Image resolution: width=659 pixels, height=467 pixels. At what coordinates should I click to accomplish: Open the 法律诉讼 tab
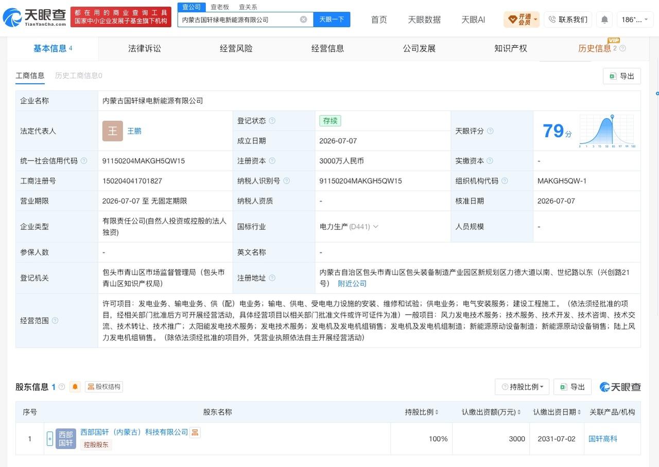pyautogui.click(x=145, y=48)
